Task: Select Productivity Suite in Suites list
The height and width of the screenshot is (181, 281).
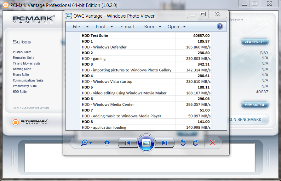Action: click(x=25, y=86)
